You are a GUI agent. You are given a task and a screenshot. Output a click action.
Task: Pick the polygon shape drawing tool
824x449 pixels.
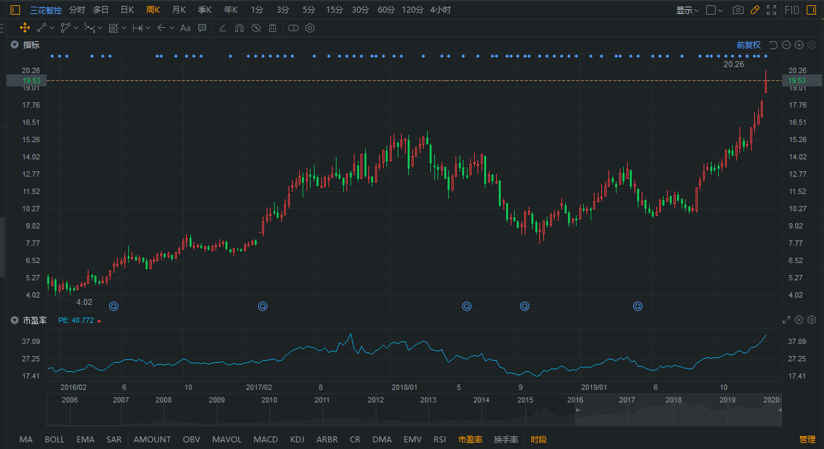pyautogui.click(x=65, y=28)
